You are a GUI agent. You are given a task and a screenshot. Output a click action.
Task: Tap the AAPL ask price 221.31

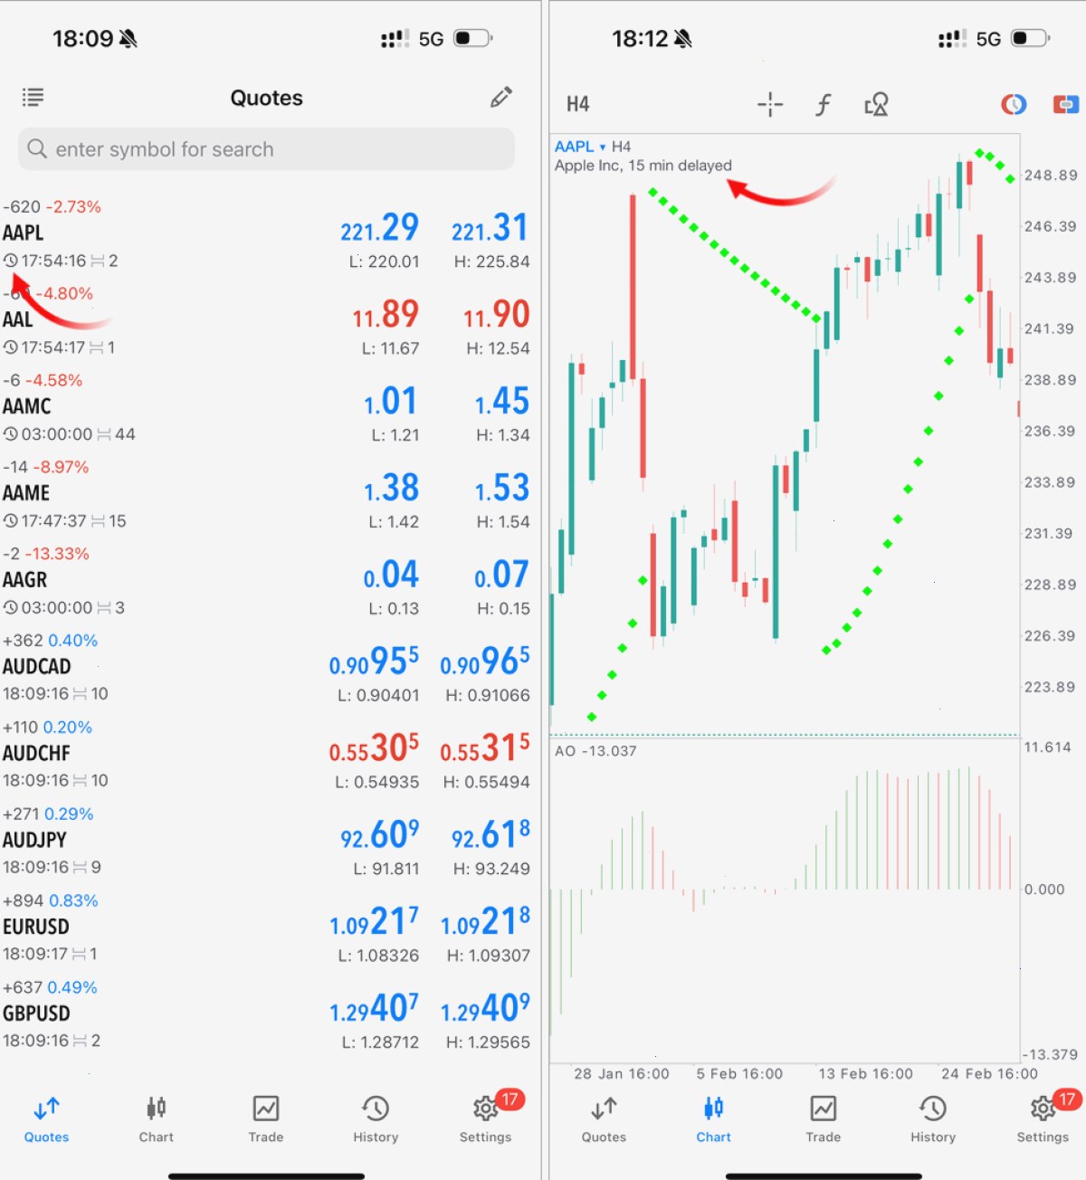click(x=490, y=228)
